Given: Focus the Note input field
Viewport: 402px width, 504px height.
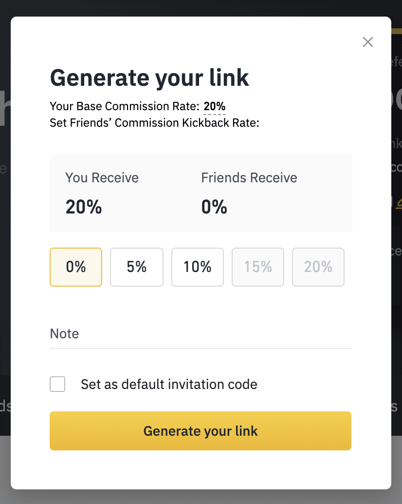Looking at the screenshot, I should pos(201,334).
